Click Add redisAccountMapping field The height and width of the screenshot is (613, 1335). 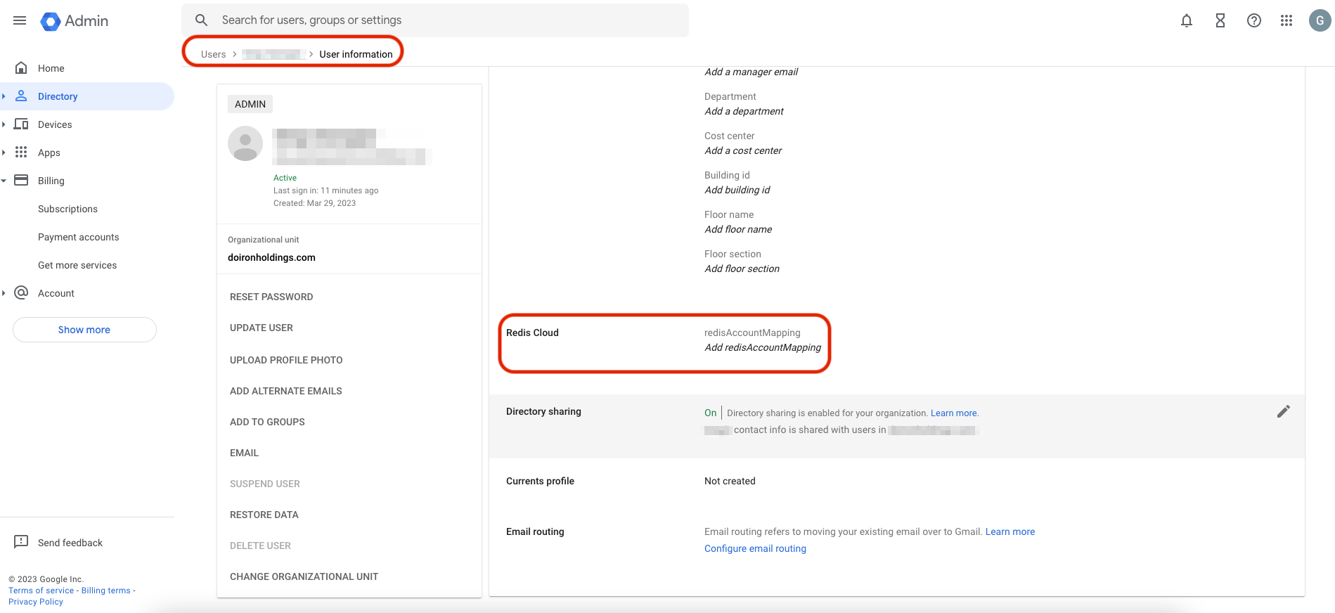pos(762,347)
